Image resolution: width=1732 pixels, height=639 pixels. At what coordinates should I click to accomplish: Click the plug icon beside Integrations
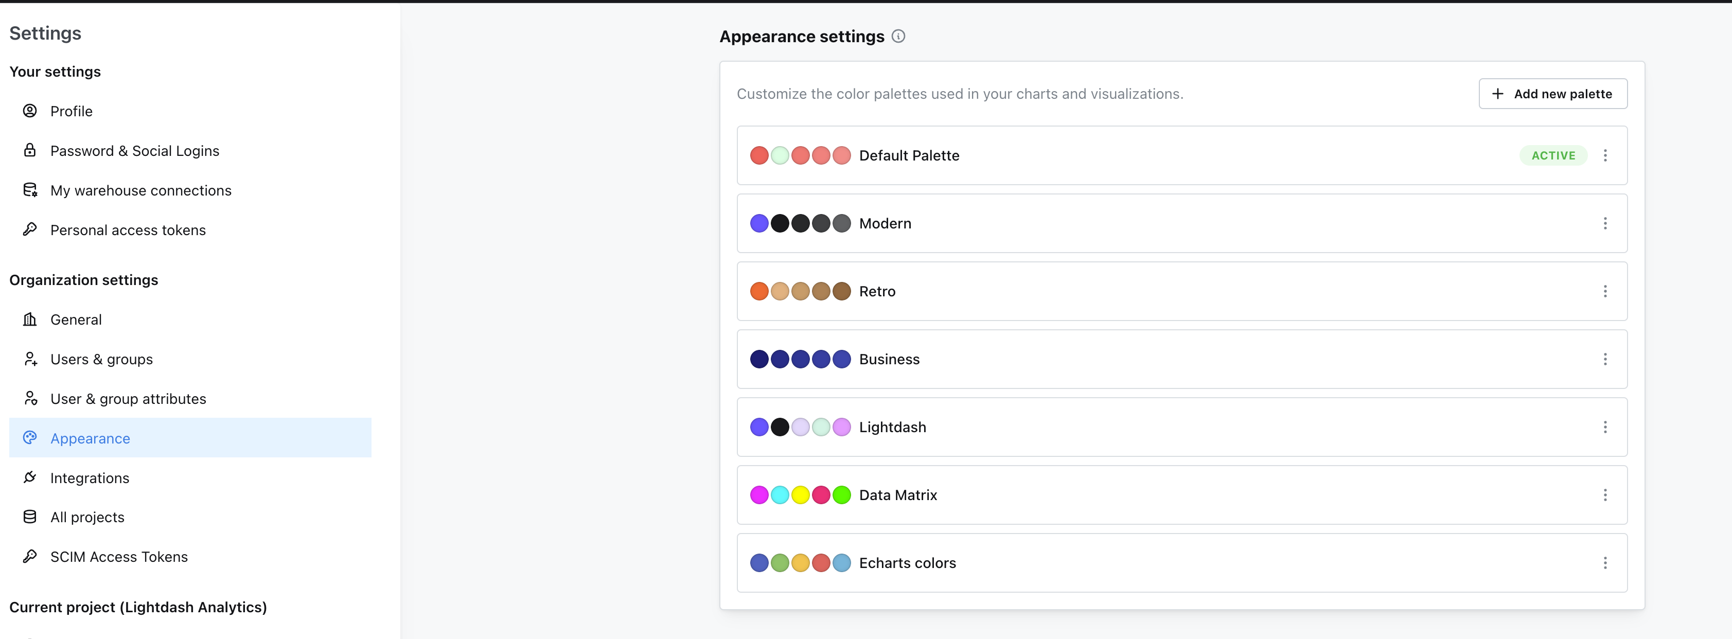coord(29,477)
